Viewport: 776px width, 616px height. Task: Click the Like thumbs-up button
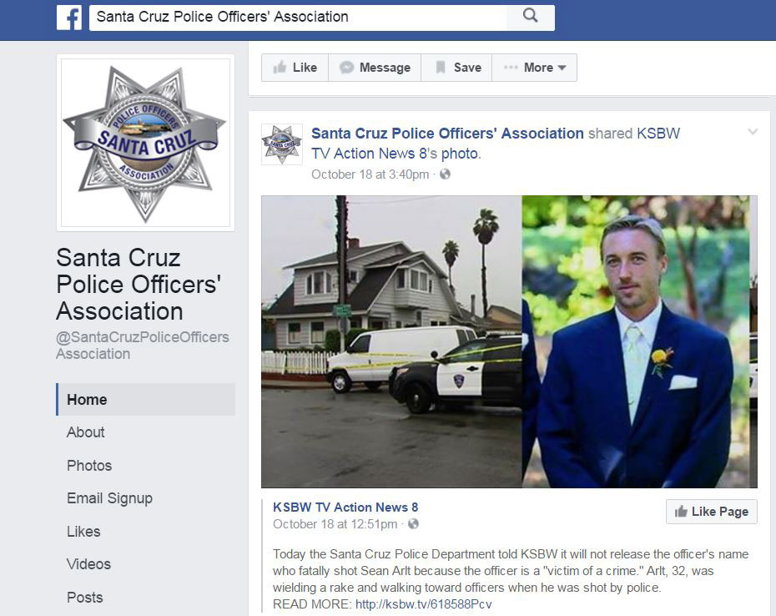(295, 68)
